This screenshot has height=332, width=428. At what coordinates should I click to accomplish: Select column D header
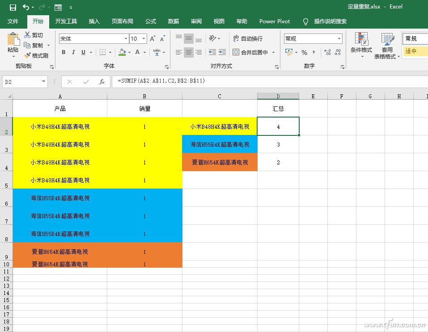[x=278, y=96]
